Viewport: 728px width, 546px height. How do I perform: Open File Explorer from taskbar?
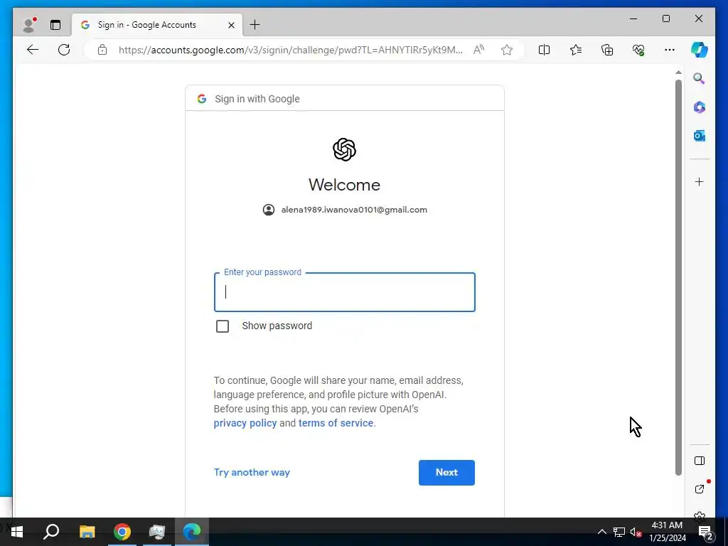pos(87,532)
